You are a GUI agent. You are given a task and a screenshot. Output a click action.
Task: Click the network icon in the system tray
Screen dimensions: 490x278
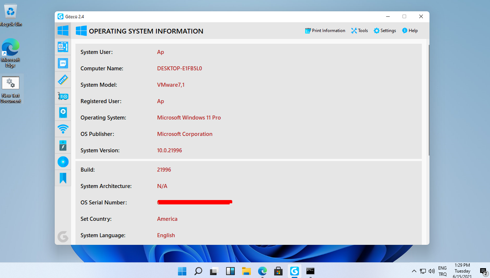click(x=423, y=271)
